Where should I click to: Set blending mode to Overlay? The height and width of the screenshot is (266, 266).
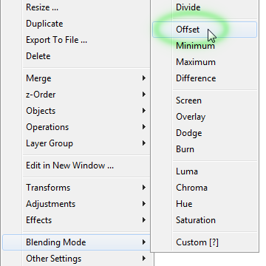point(205,117)
